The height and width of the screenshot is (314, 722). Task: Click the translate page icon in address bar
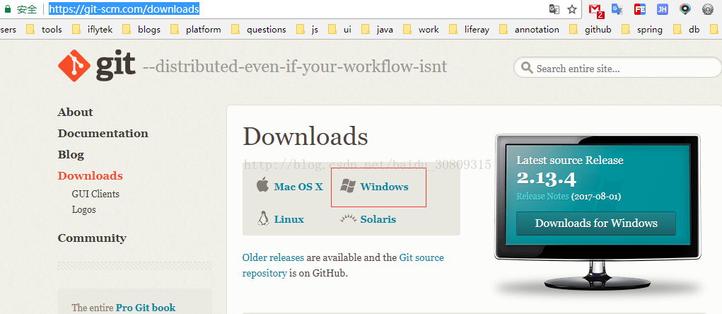click(x=554, y=9)
